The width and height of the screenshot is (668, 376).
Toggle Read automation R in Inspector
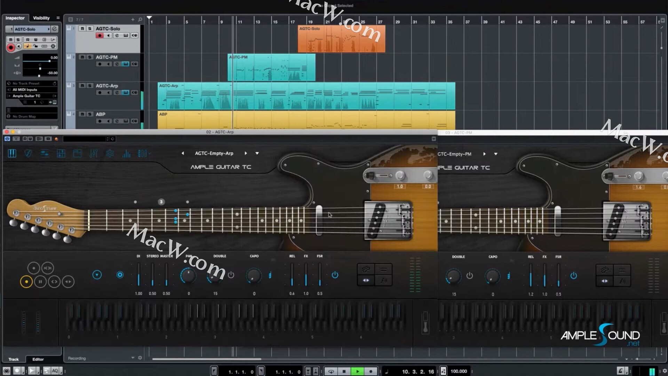tap(28, 40)
